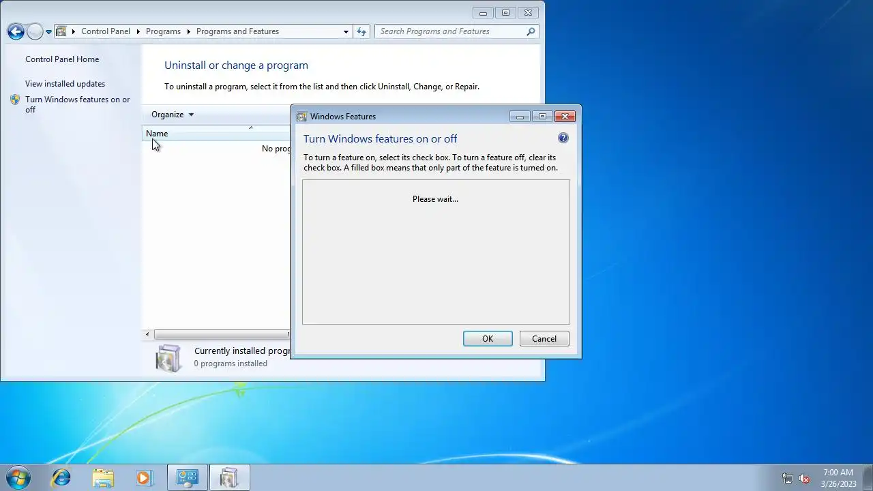
Task: Open Control Panel Home link
Action: click(x=62, y=59)
